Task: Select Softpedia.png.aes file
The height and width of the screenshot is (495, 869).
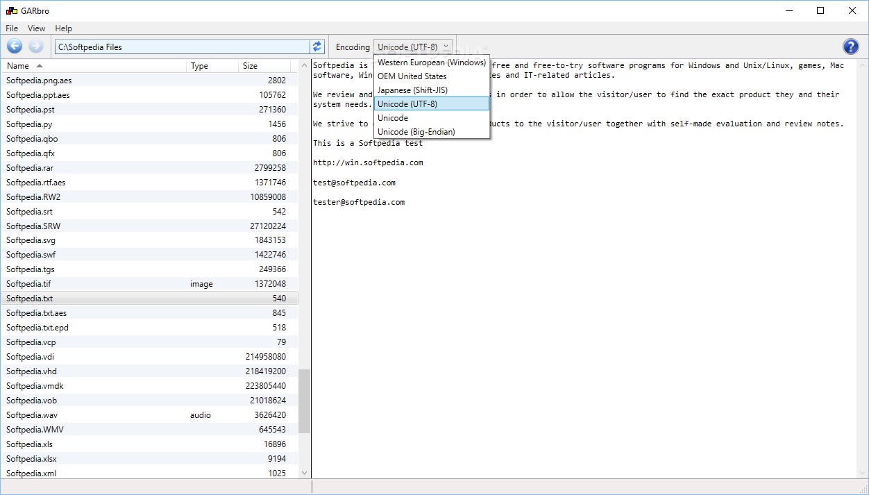Action: [x=149, y=81]
